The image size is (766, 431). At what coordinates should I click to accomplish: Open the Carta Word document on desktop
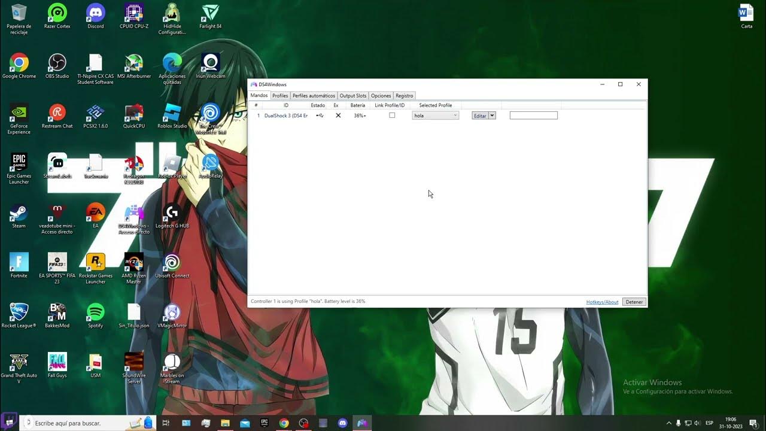click(746, 17)
